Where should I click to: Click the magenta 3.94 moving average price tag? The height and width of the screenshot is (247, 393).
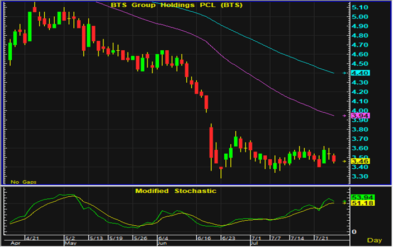click(357, 116)
